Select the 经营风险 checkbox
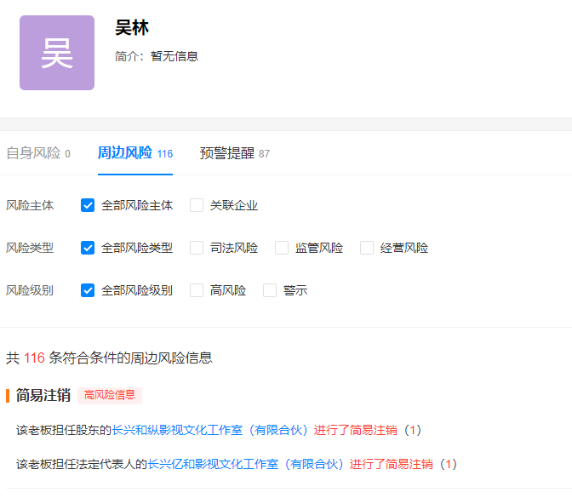The image size is (572, 498). tap(367, 248)
